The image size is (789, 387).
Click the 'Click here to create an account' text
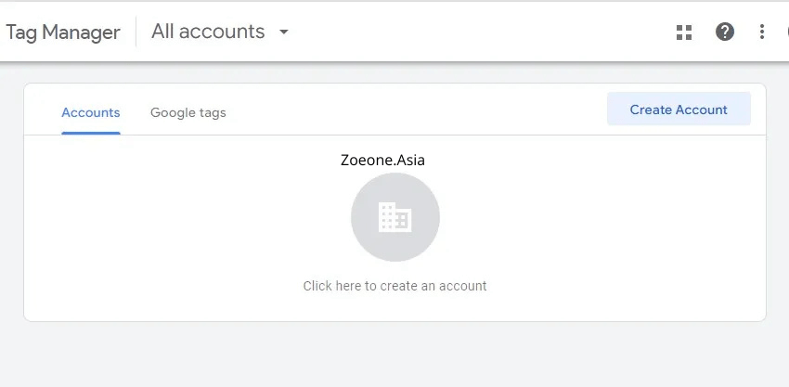tap(395, 286)
